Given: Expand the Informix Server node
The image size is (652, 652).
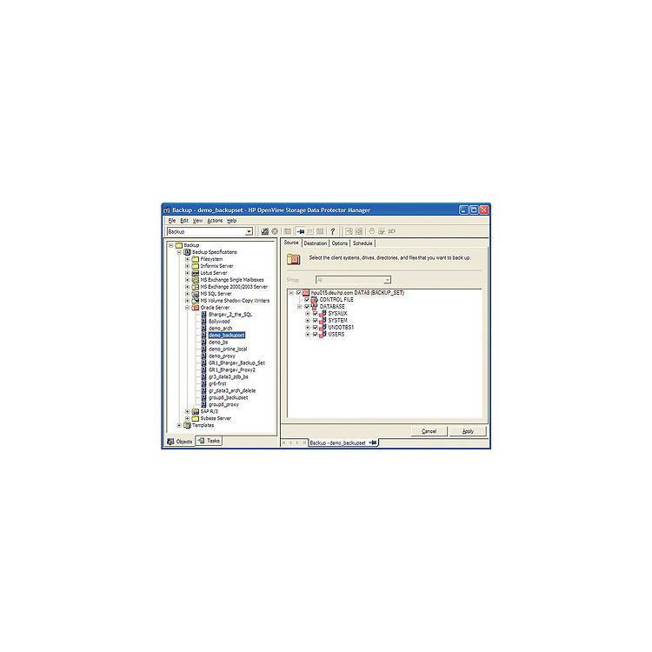Looking at the screenshot, I should point(187,266).
